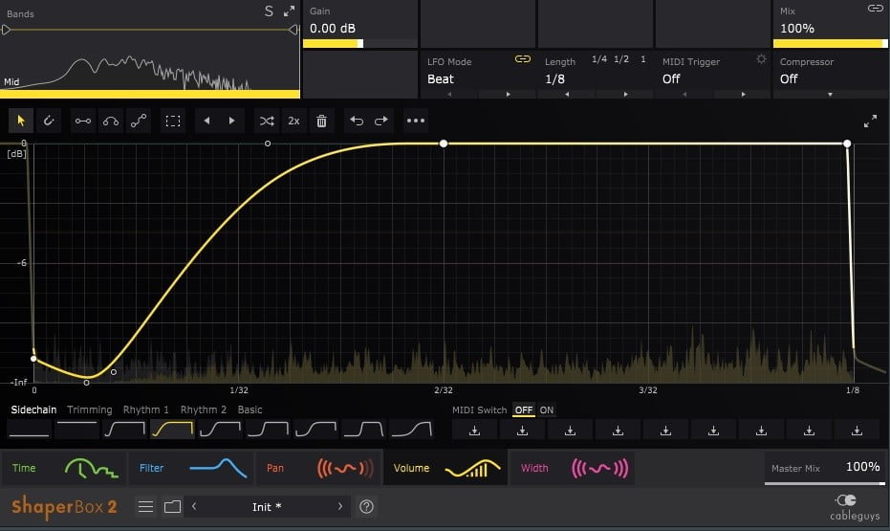
Task: Click the curve node at 1/8 top
Action: tap(847, 144)
